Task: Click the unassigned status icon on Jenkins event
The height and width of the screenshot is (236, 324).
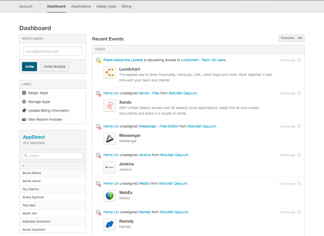Action: pyautogui.click(x=98, y=155)
